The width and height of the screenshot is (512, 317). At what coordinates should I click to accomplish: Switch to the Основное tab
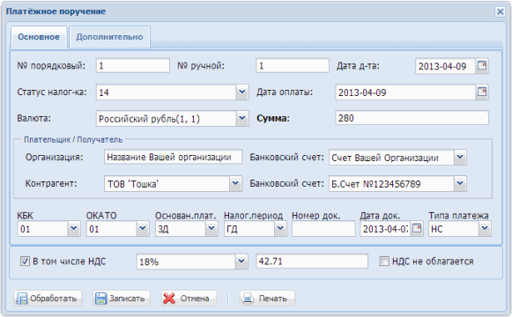39,37
